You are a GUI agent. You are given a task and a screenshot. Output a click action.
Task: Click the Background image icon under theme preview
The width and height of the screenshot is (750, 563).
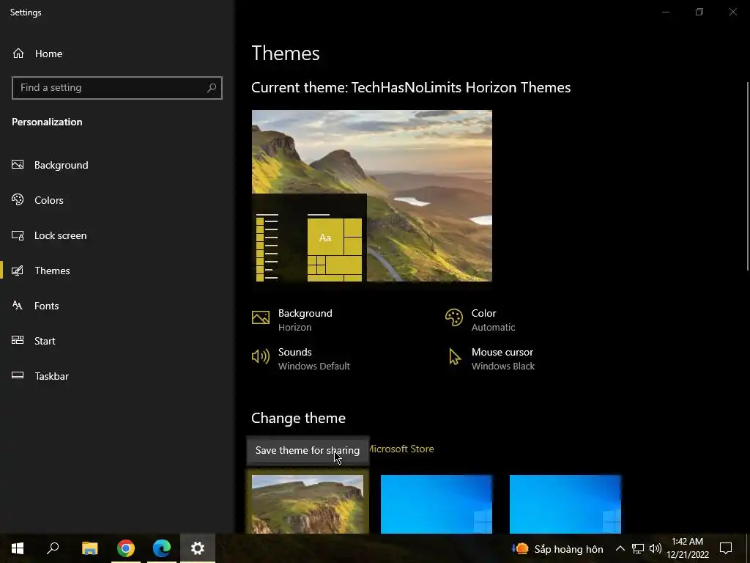(x=261, y=317)
